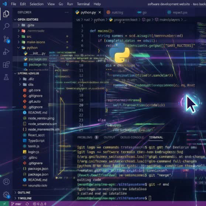The image size is (206, 206).
Task: Close the python.py editor tab
Action: click(x=100, y=12)
